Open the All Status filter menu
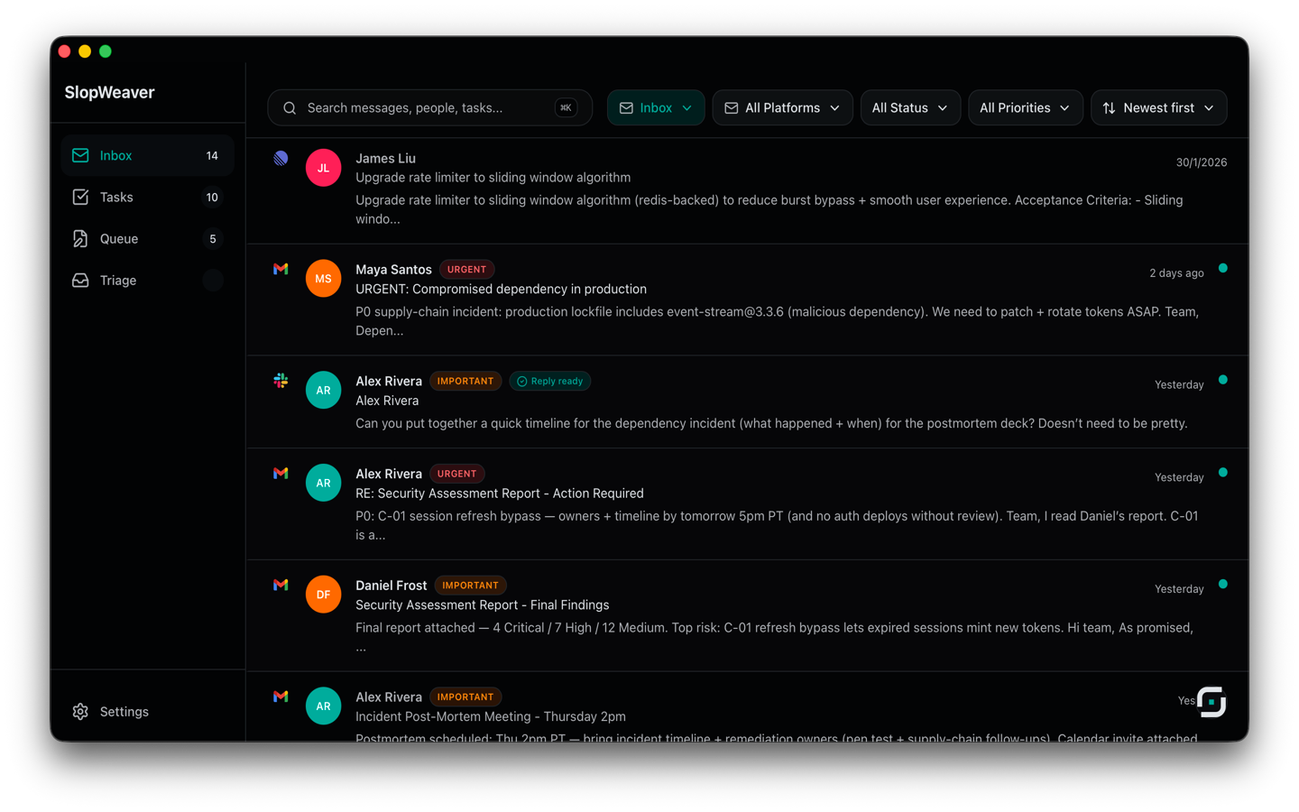The image size is (1299, 812). point(910,107)
